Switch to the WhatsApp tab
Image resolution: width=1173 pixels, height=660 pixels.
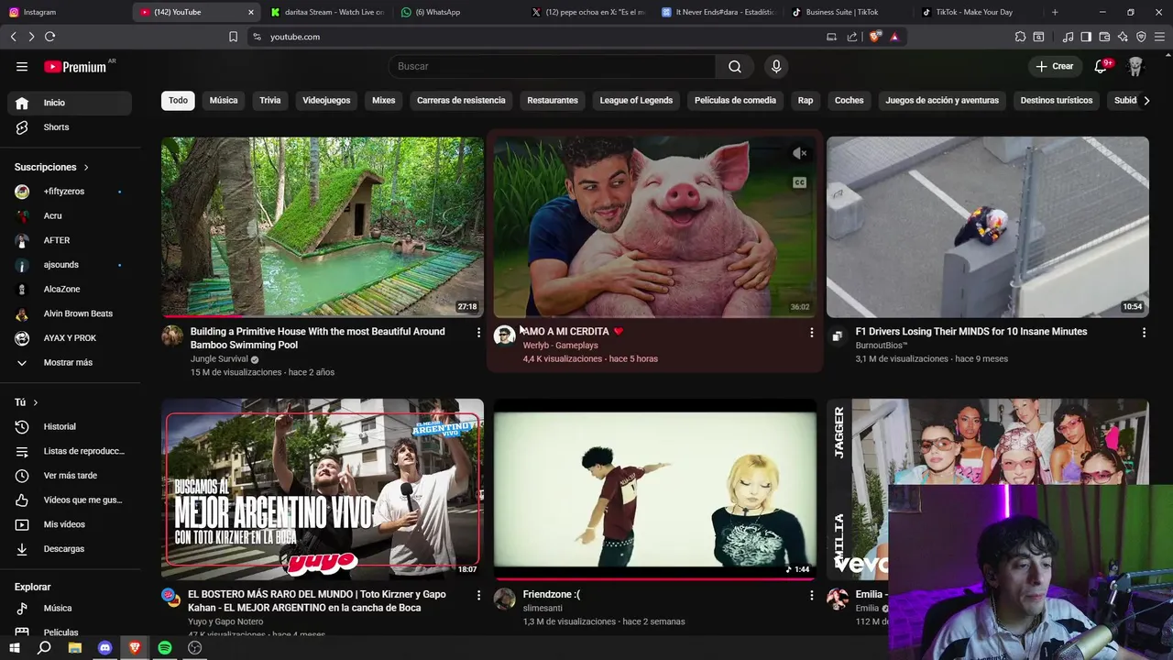pos(456,12)
